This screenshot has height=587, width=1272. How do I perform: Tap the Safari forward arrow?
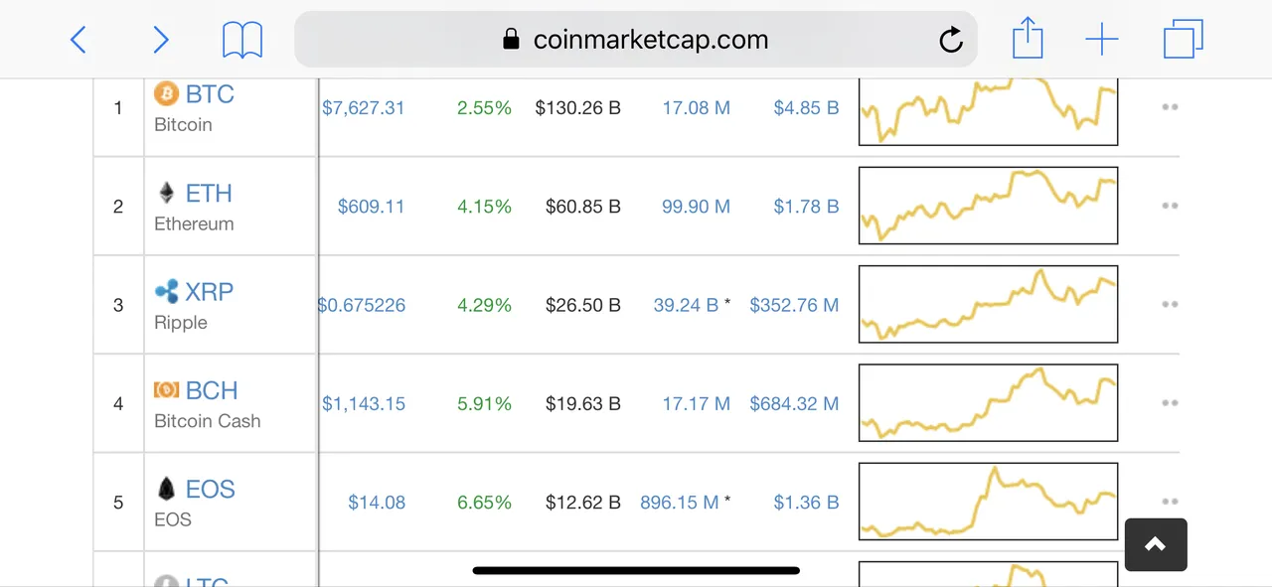point(160,40)
